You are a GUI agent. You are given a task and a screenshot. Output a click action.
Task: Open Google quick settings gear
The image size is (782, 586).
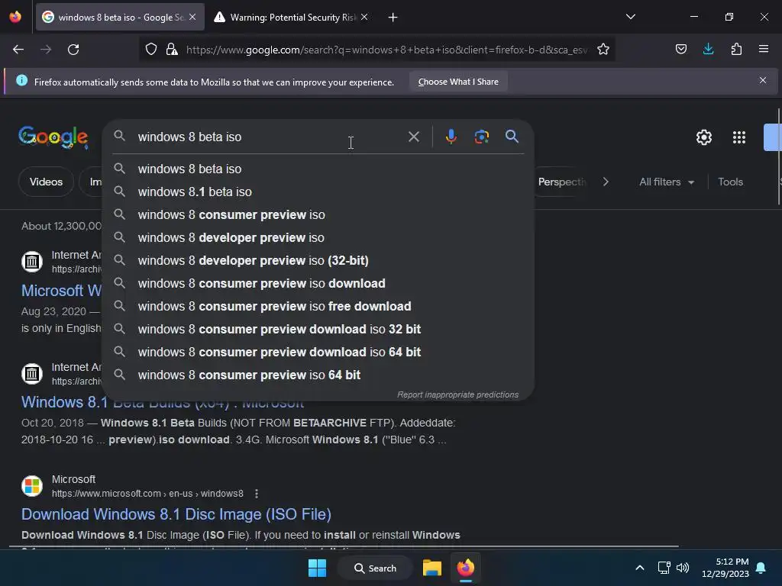click(x=703, y=137)
